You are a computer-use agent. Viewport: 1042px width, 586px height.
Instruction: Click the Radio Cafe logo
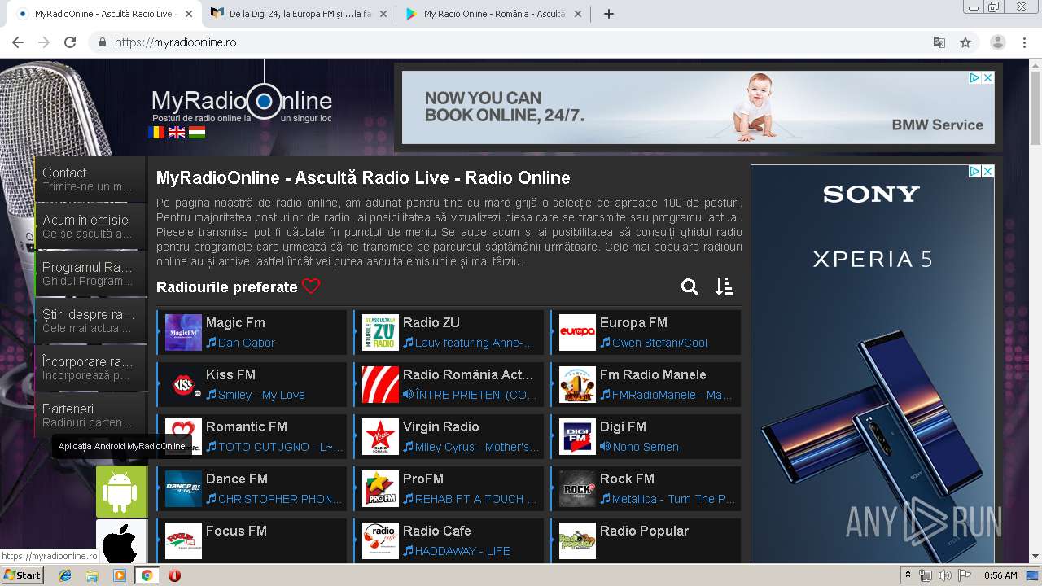click(380, 541)
